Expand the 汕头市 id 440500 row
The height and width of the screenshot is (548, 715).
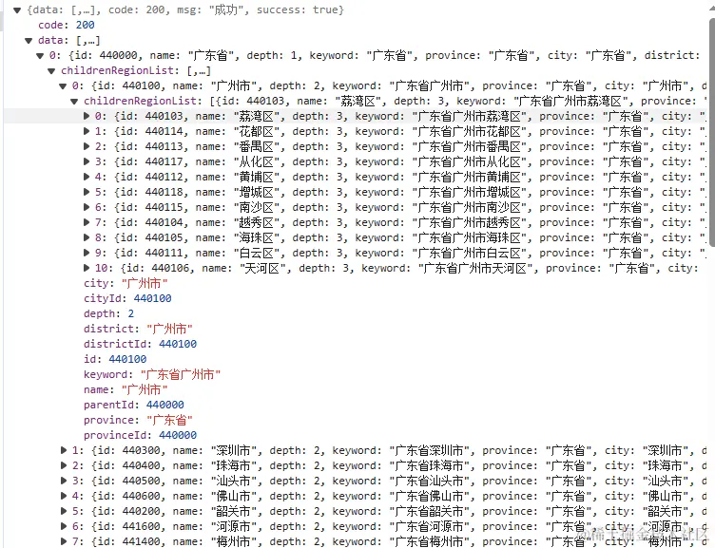pyautogui.click(x=64, y=481)
